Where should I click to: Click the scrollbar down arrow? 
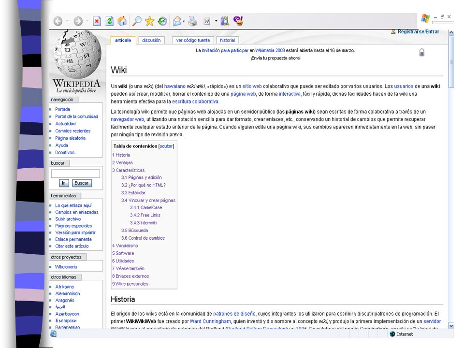(451, 326)
